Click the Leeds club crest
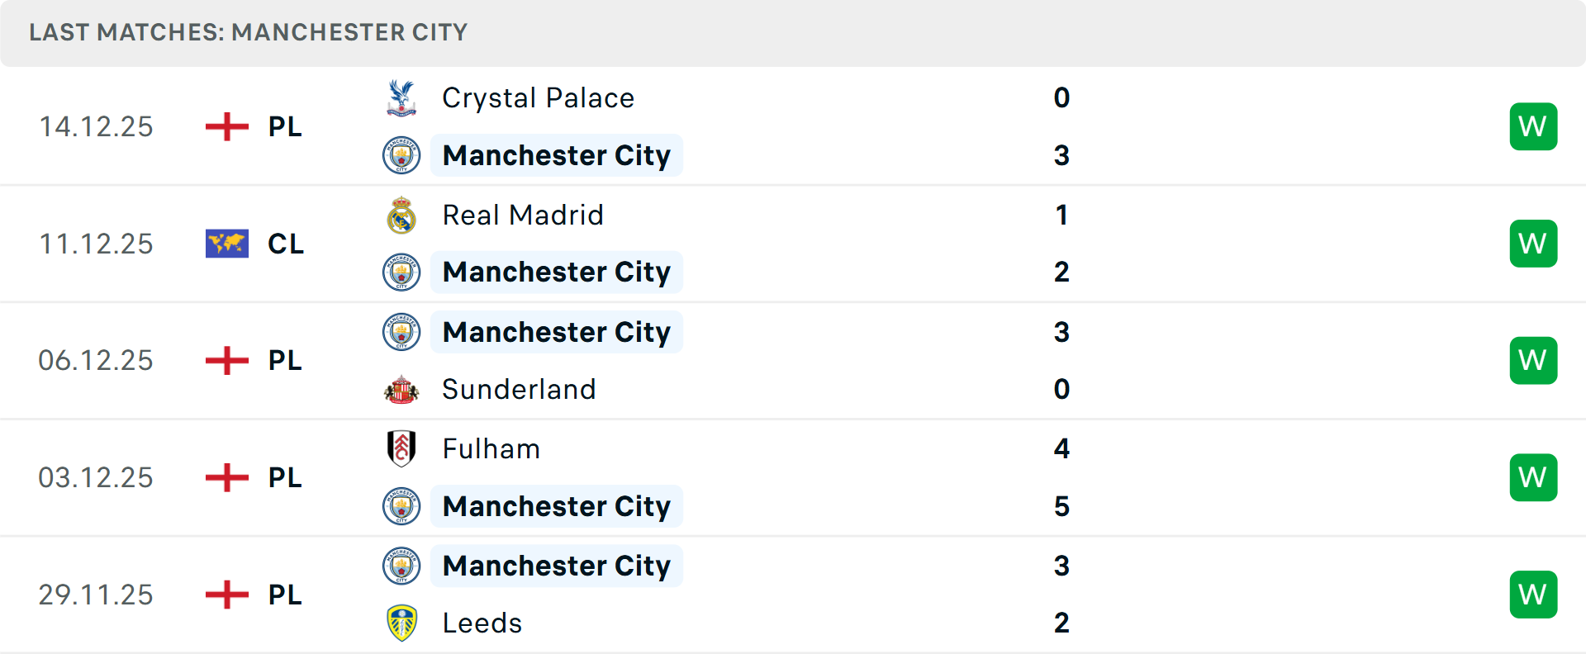Image resolution: width=1586 pixels, height=654 pixels. coord(401,623)
